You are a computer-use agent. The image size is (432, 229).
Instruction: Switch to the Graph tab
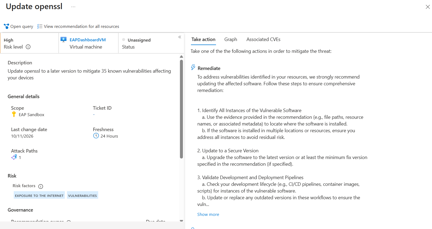coord(231,39)
